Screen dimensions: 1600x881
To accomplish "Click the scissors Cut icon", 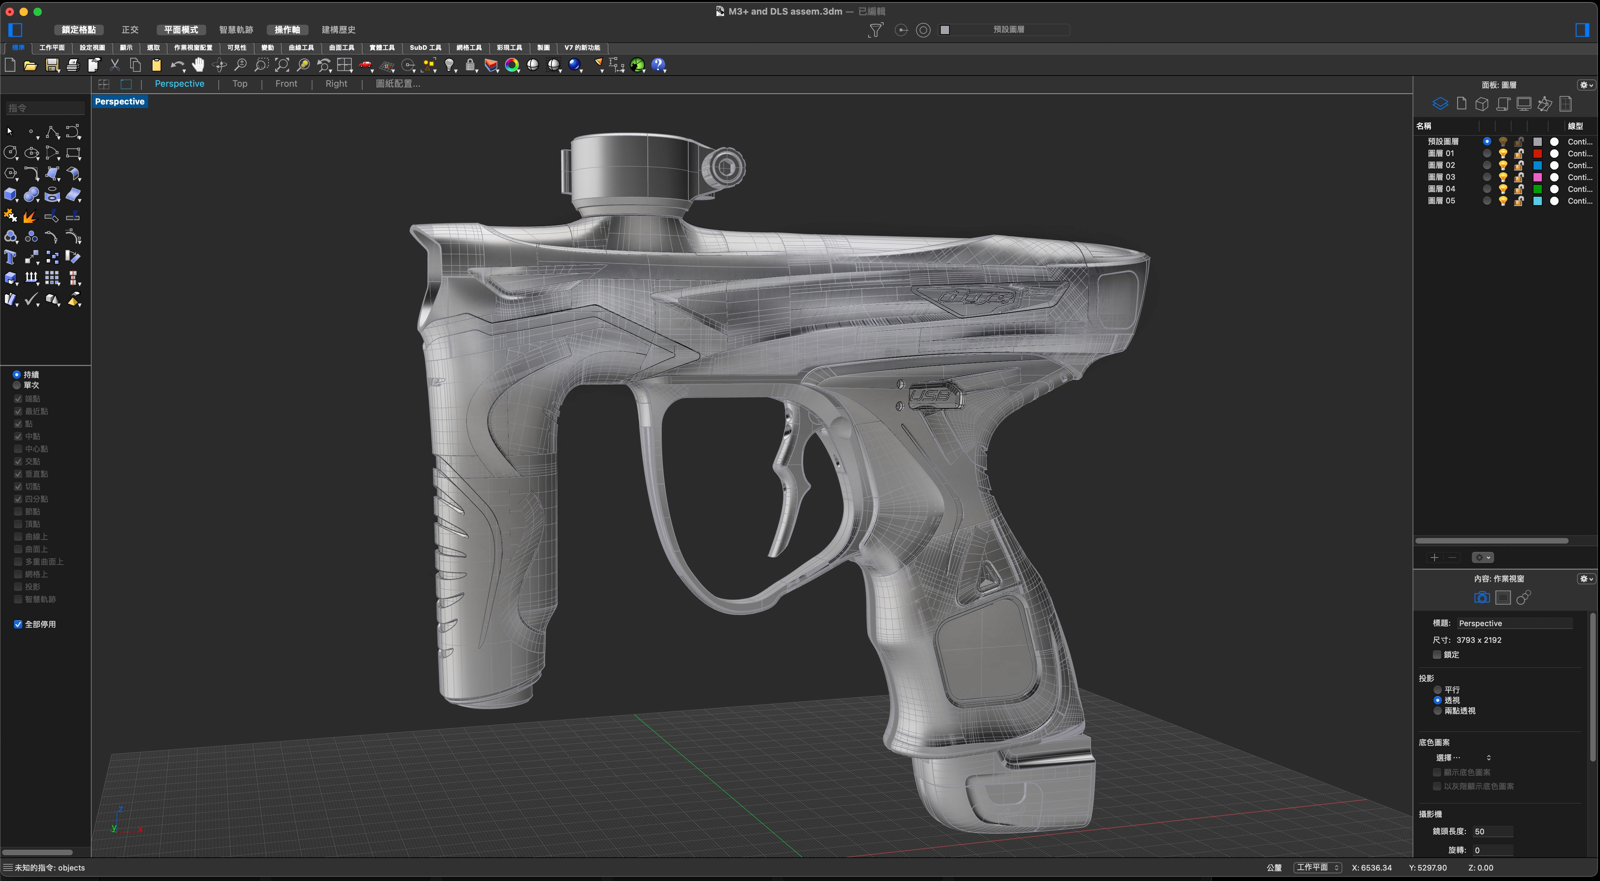I will 115,65.
